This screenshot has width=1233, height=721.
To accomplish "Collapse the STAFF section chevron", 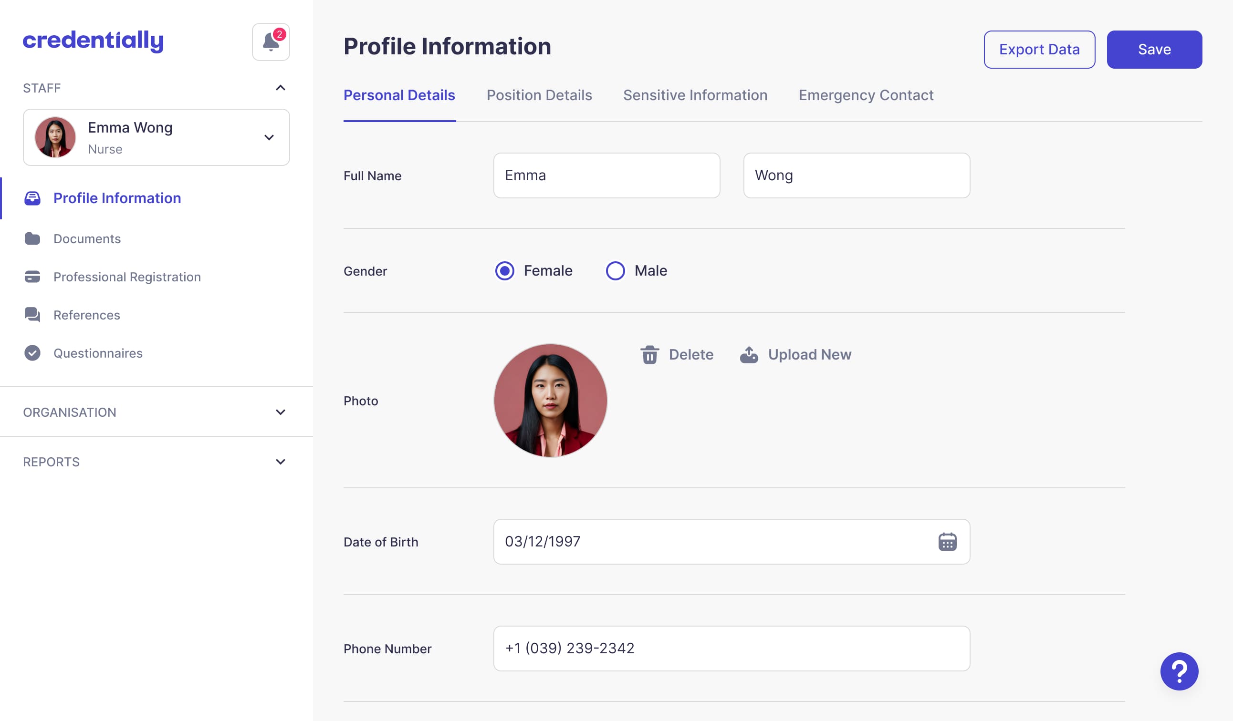I will (x=281, y=88).
